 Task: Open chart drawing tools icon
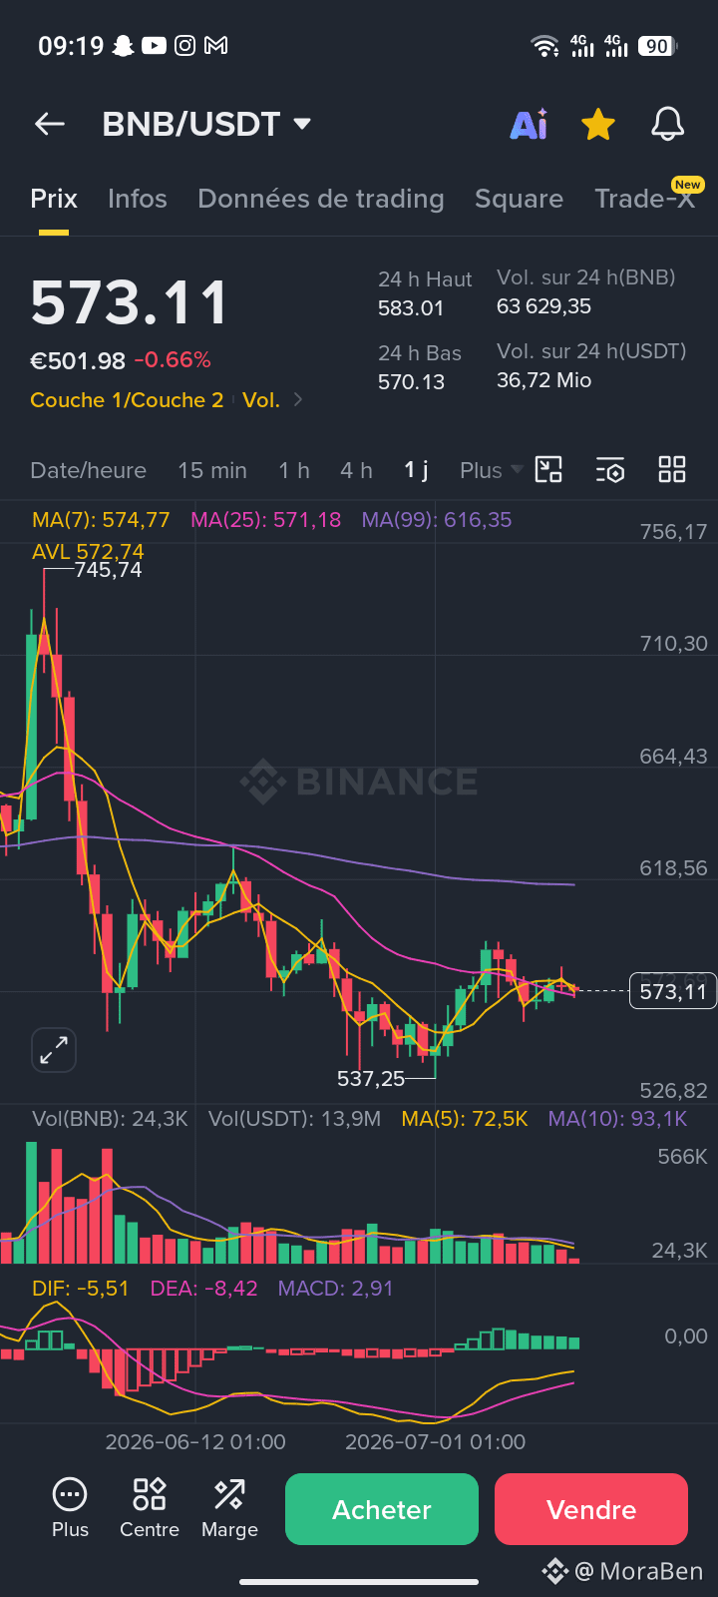click(x=548, y=470)
